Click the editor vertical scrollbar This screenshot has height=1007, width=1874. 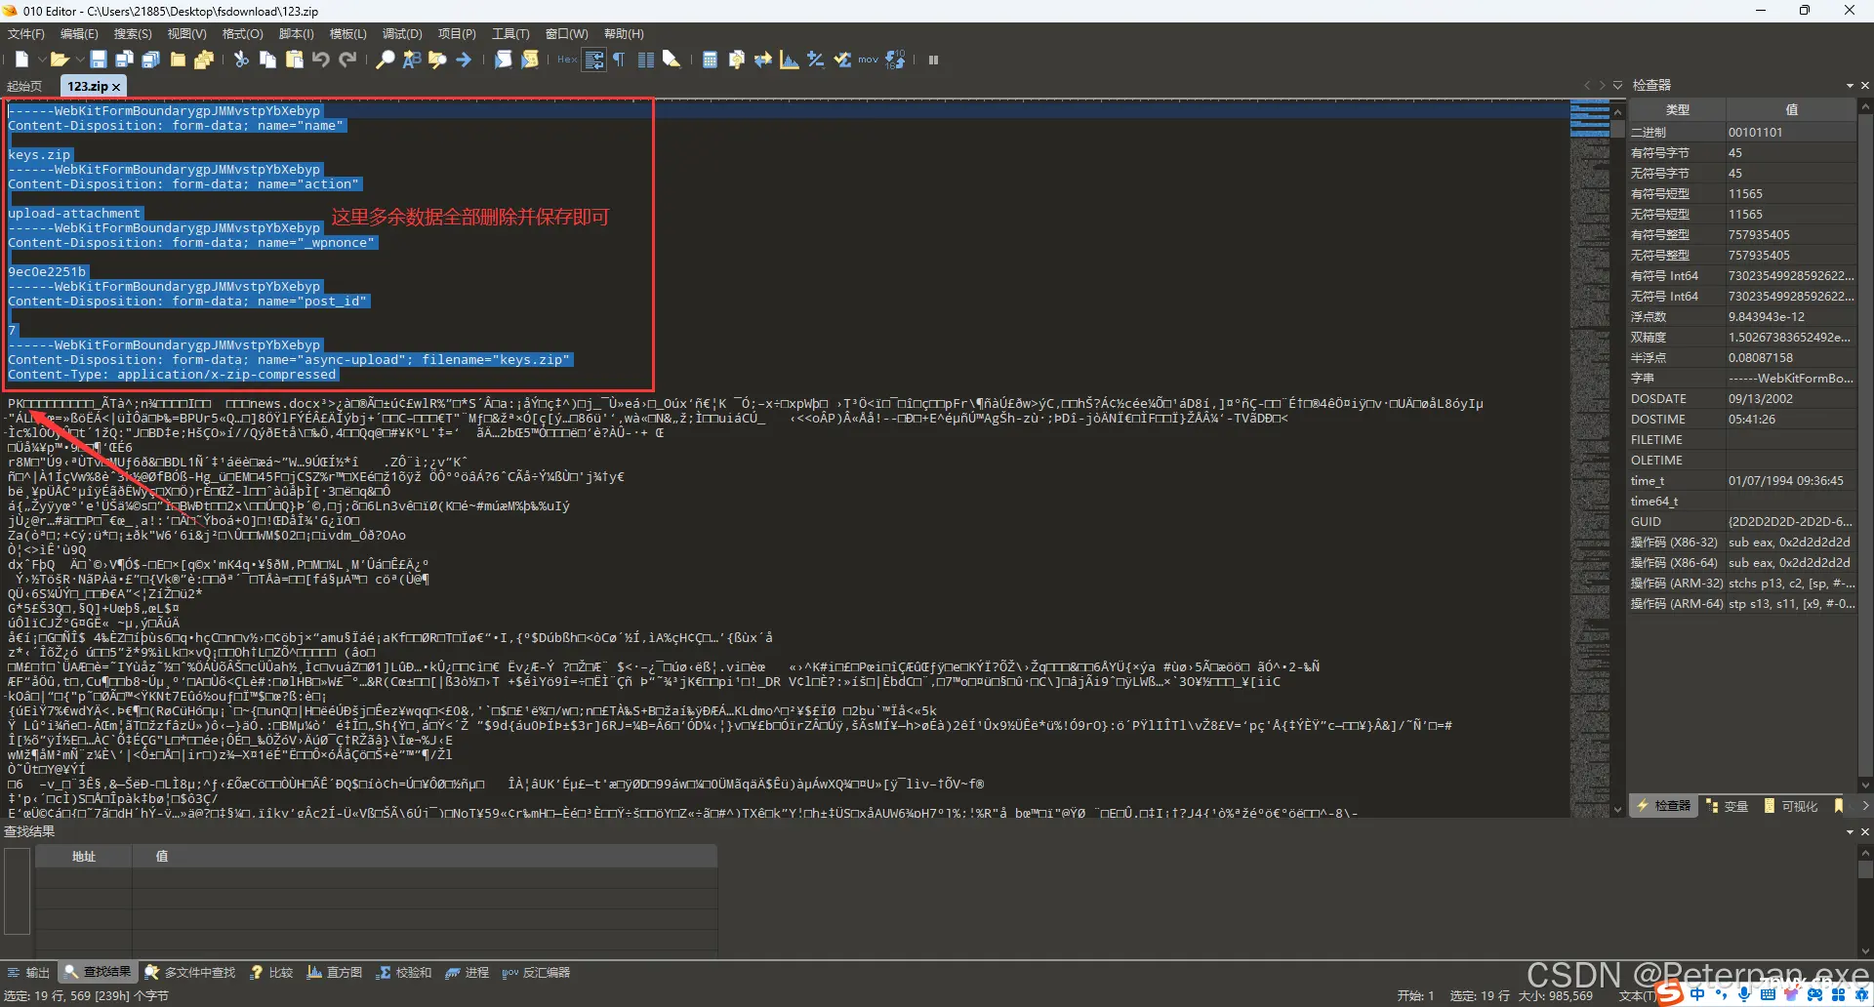tap(1618, 459)
